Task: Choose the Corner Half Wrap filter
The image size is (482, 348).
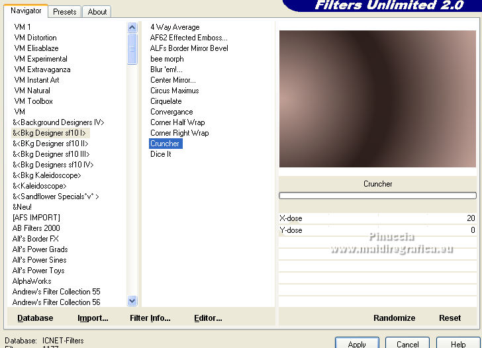Action: click(177, 122)
